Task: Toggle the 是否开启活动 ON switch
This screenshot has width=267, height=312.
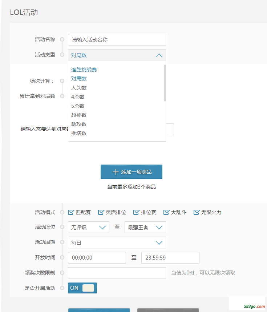Action: pos(82,288)
